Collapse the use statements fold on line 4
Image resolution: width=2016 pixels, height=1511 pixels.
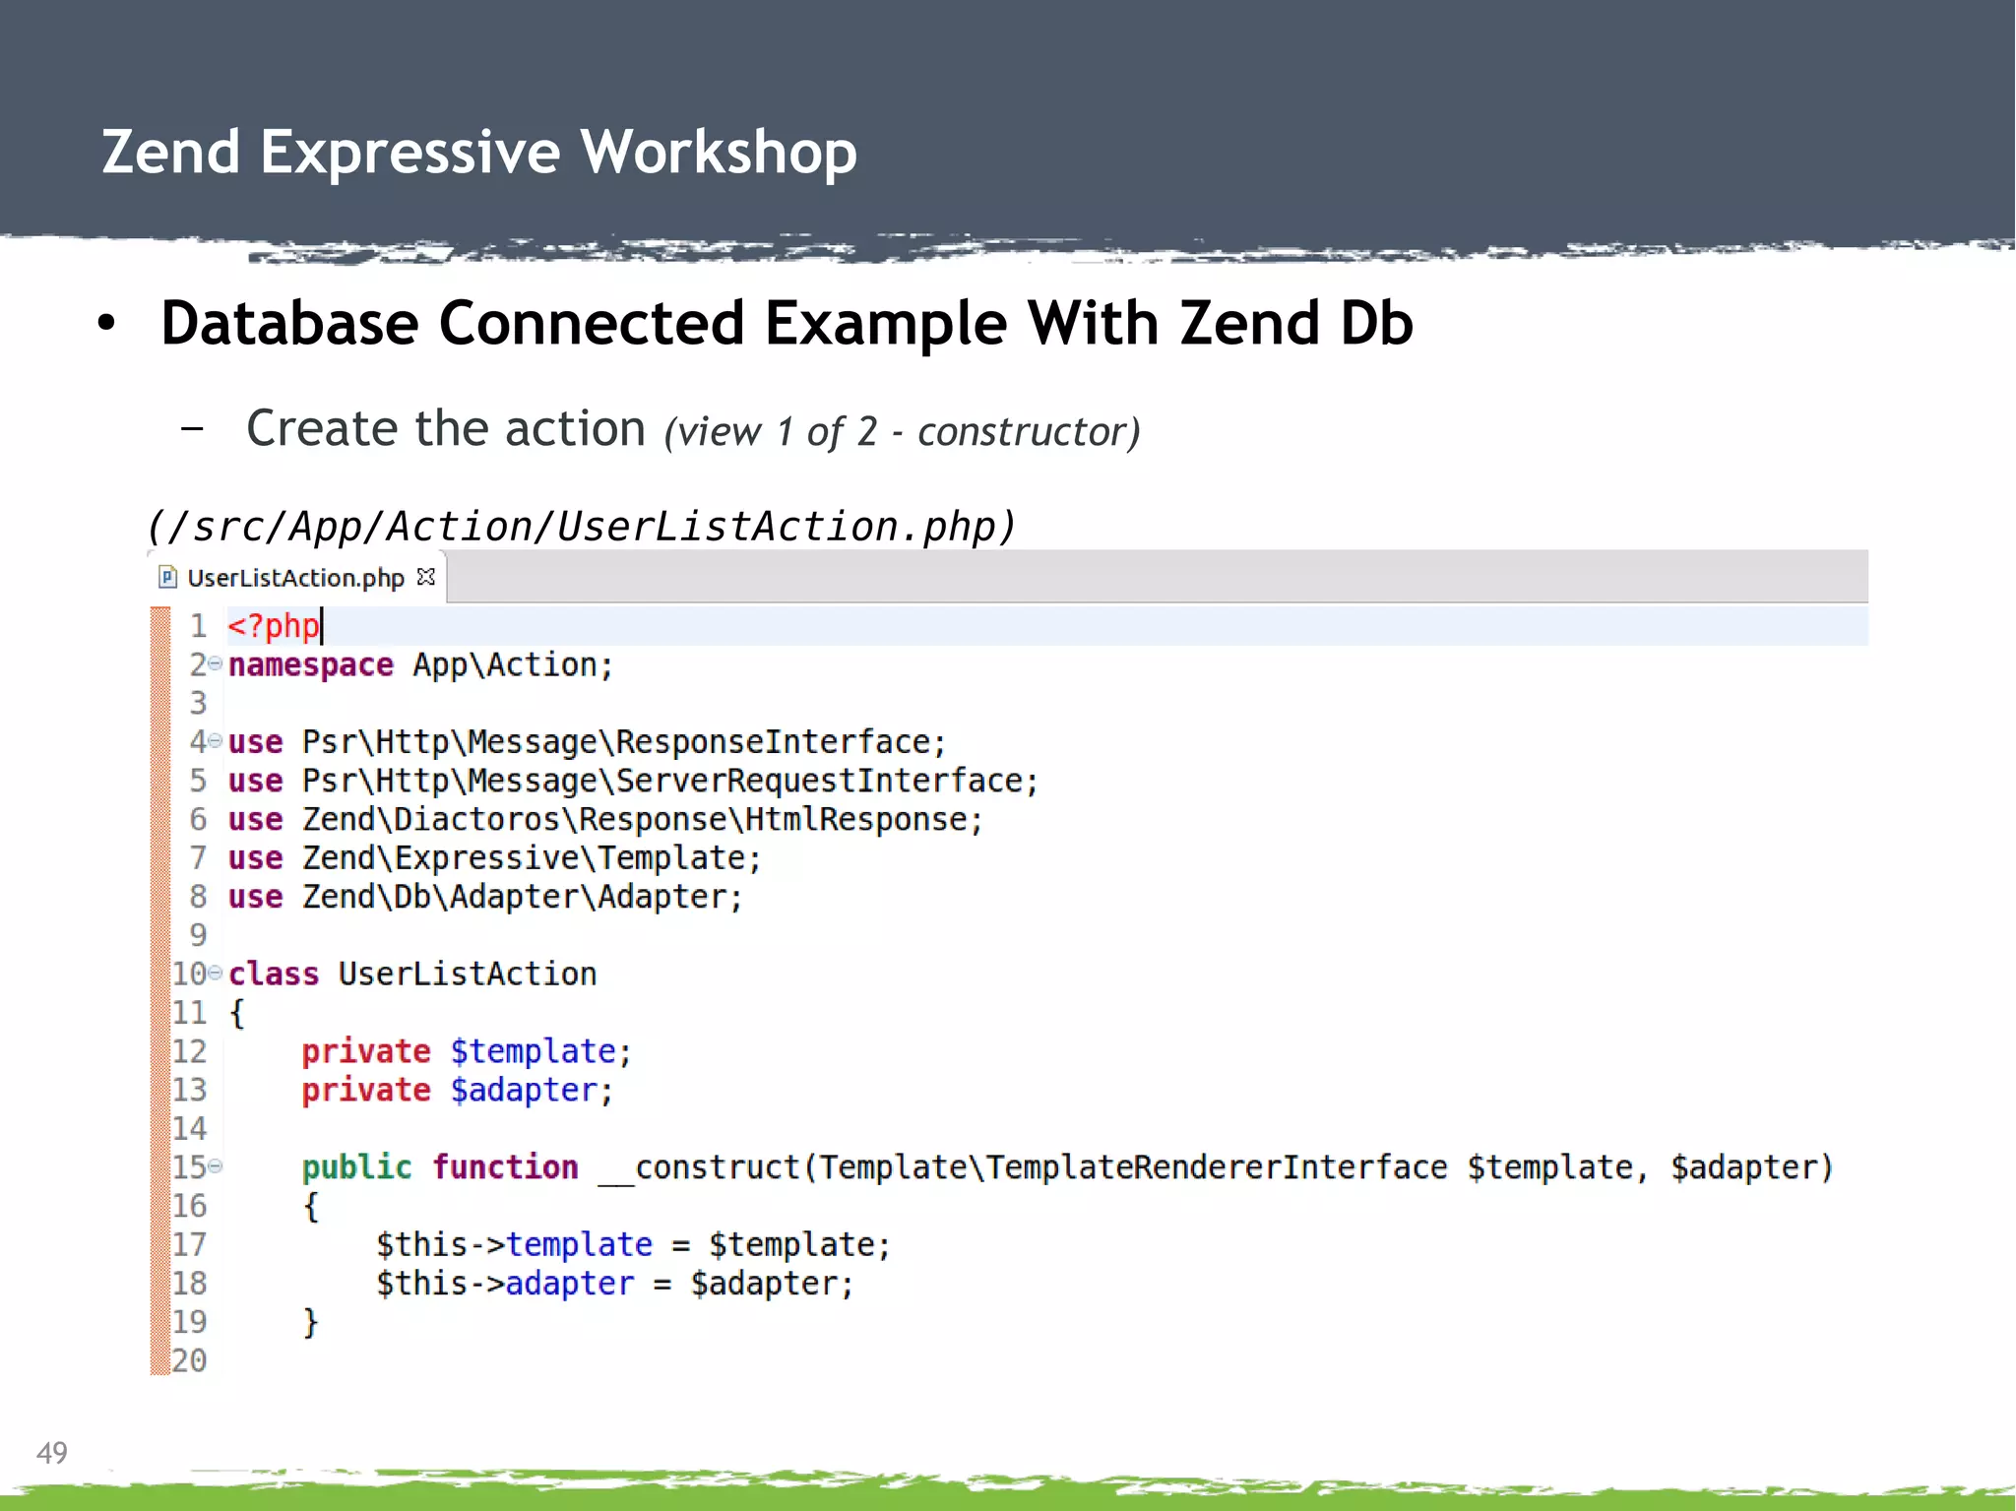pos(215,740)
